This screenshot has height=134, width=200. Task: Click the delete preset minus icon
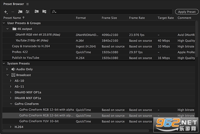click(x=13, y=12)
